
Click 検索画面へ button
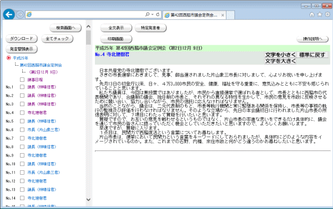click(x=65, y=28)
